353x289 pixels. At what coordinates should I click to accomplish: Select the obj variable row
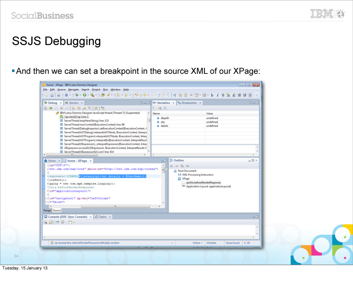coord(205,122)
